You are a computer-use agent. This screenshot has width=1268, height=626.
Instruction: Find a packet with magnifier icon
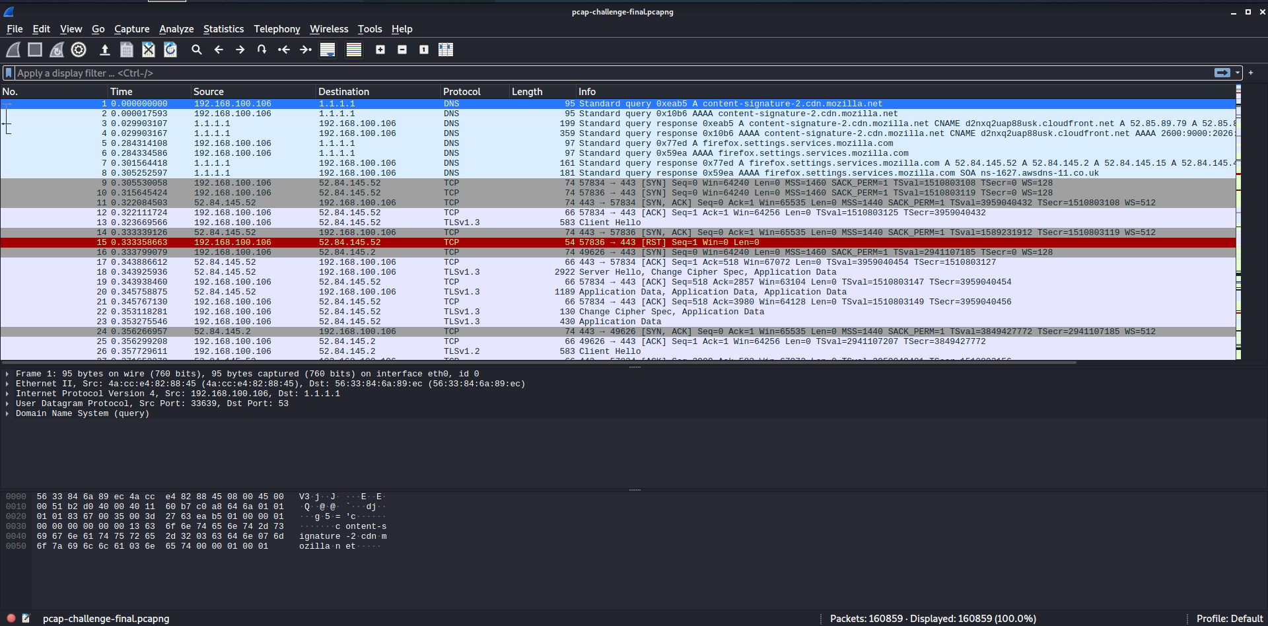196,50
